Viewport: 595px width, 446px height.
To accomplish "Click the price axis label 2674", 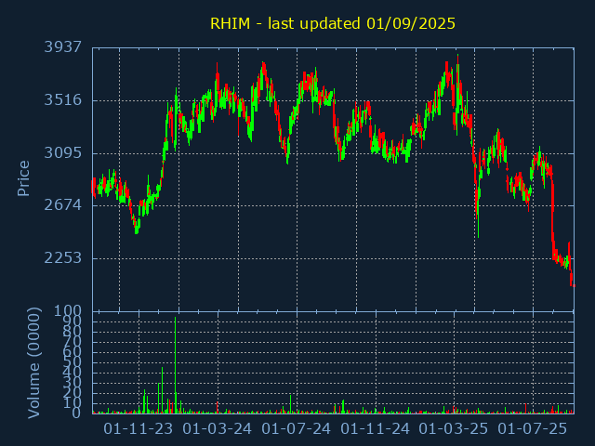I will 63,205.
